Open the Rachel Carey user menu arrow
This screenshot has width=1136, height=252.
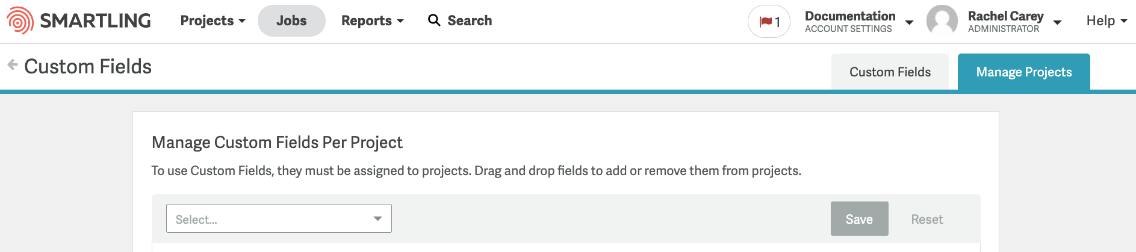[1057, 23]
